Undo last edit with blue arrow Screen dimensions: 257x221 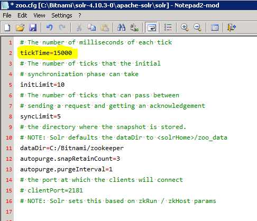[x=50, y=27]
